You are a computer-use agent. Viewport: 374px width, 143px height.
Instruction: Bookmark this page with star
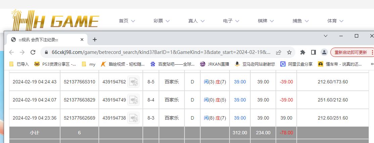pyautogui.click(x=289, y=52)
